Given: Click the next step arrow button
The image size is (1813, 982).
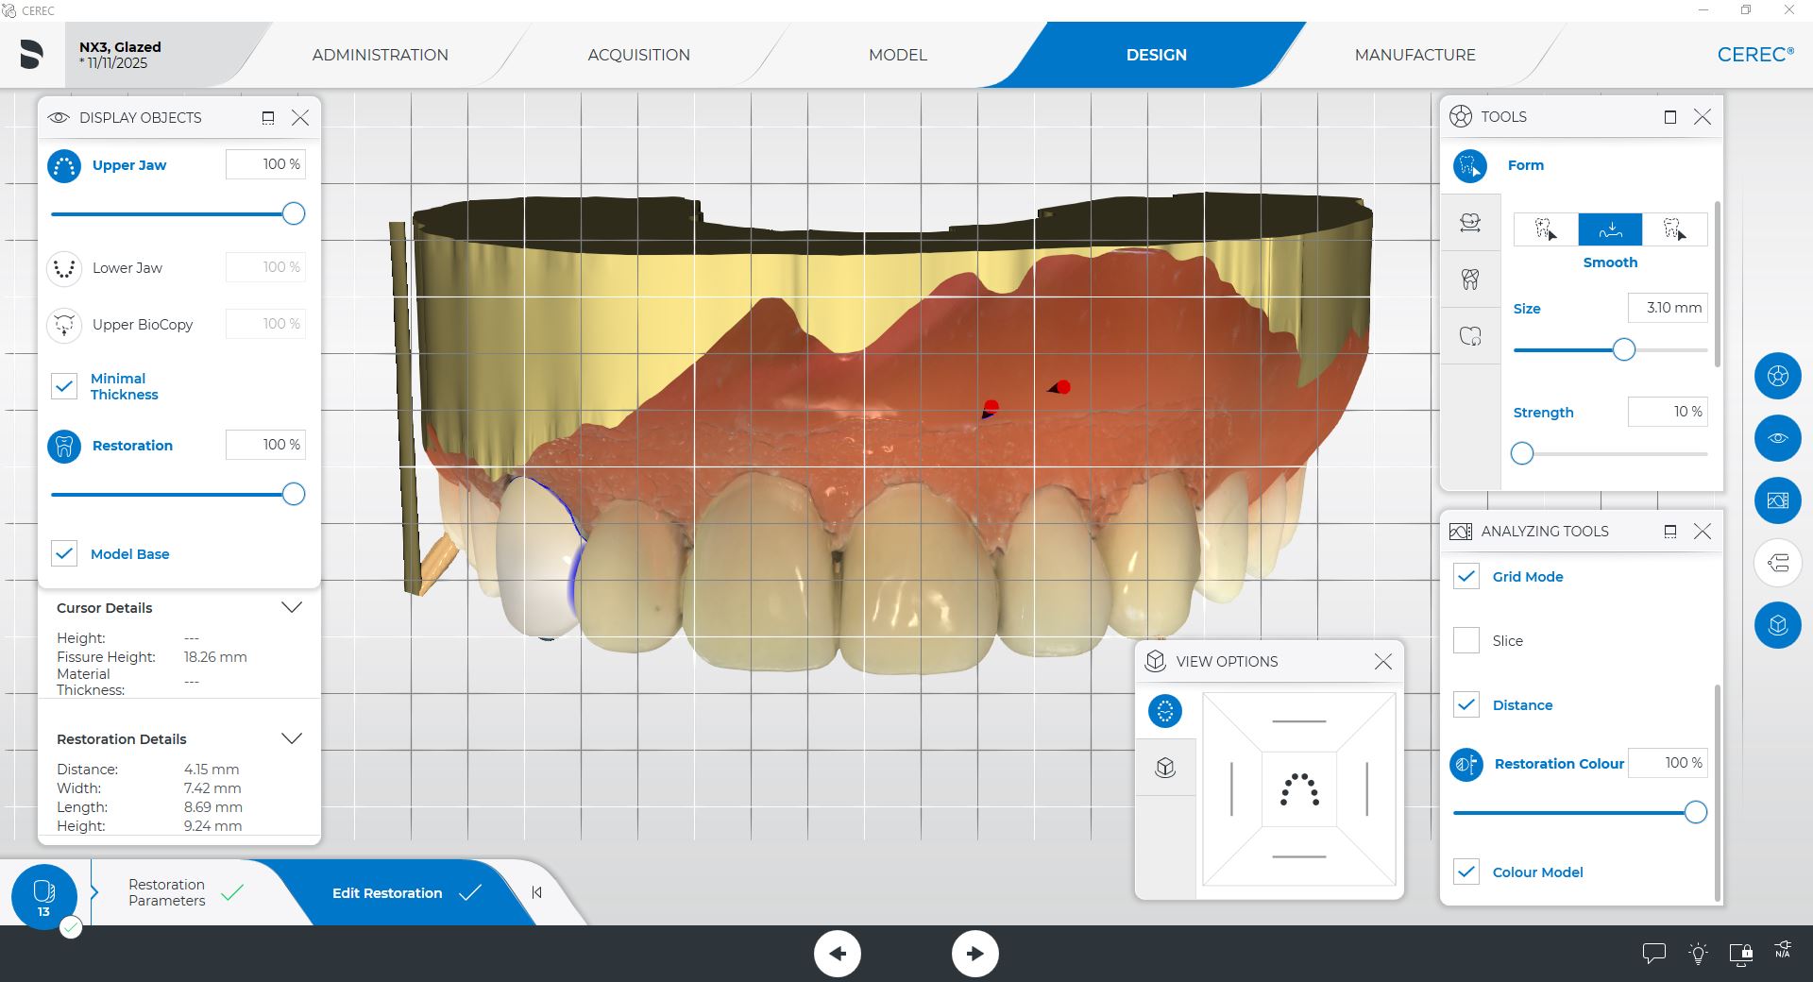Looking at the screenshot, I should [x=974, y=954].
